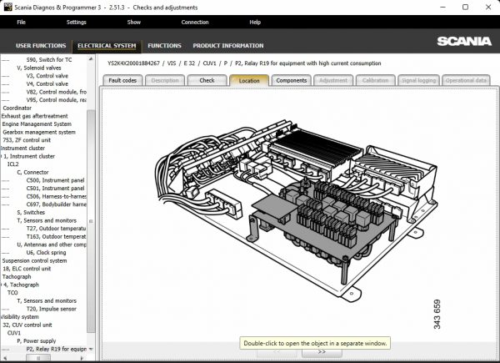Collapse the '1, Instrument cluster' tree node
The height and width of the screenshot is (363, 500).
(2, 156)
